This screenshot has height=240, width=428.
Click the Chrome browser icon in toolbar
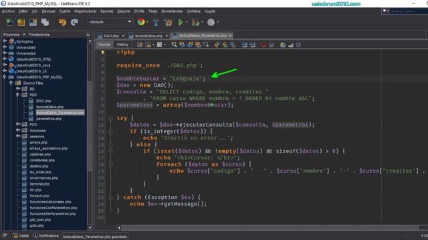click(x=141, y=22)
